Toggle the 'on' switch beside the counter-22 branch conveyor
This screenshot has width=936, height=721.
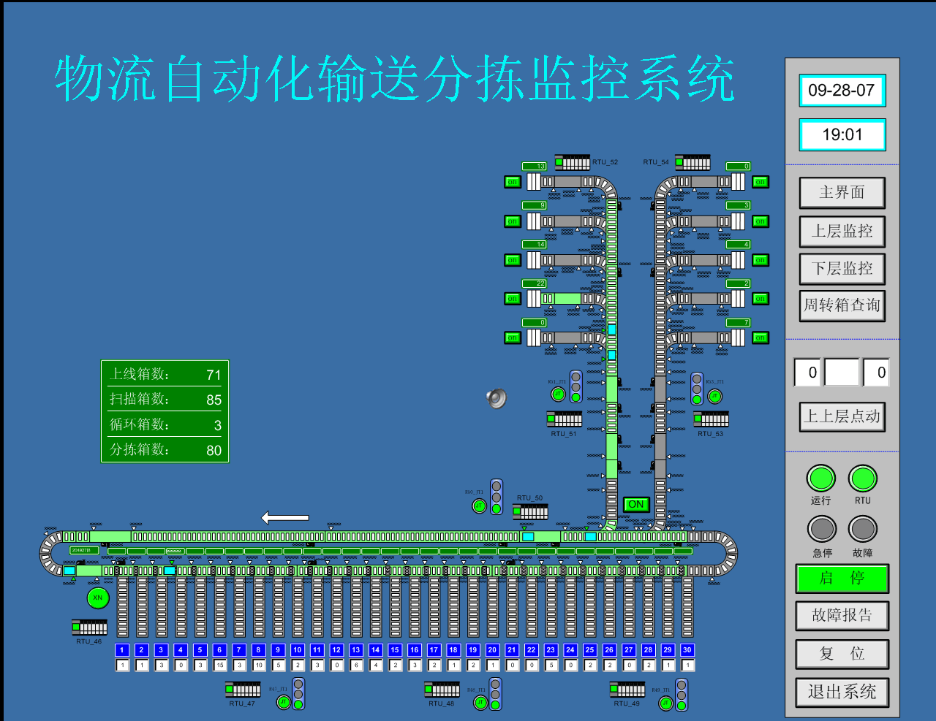pos(513,299)
